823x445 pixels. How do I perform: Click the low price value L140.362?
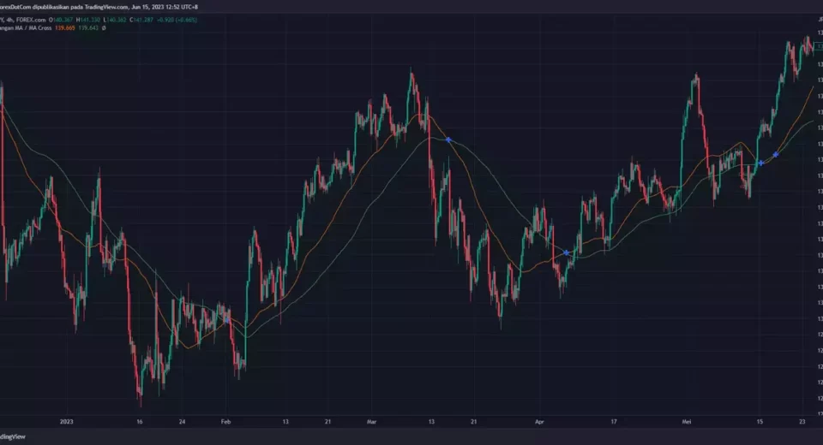click(x=115, y=20)
